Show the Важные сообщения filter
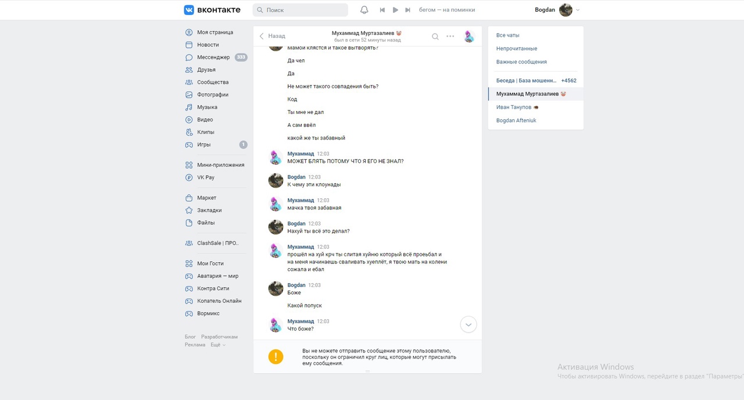 (x=521, y=62)
